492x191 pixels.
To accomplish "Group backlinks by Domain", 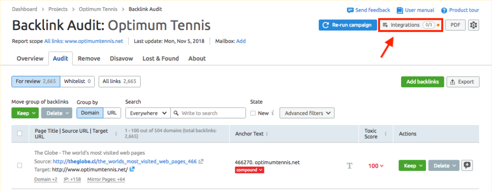I will (90, 113).
